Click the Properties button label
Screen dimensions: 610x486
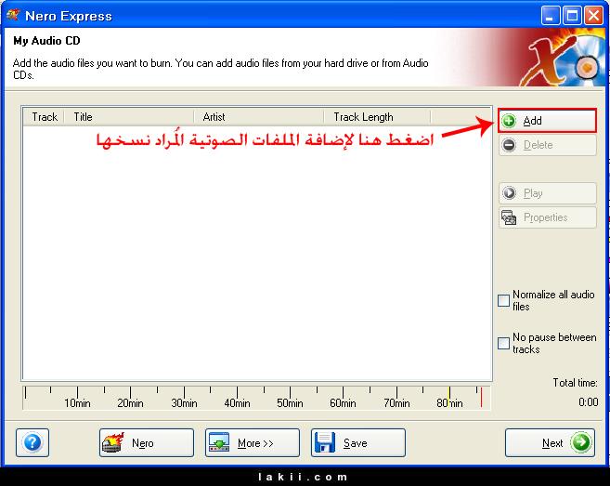point(545,217)
